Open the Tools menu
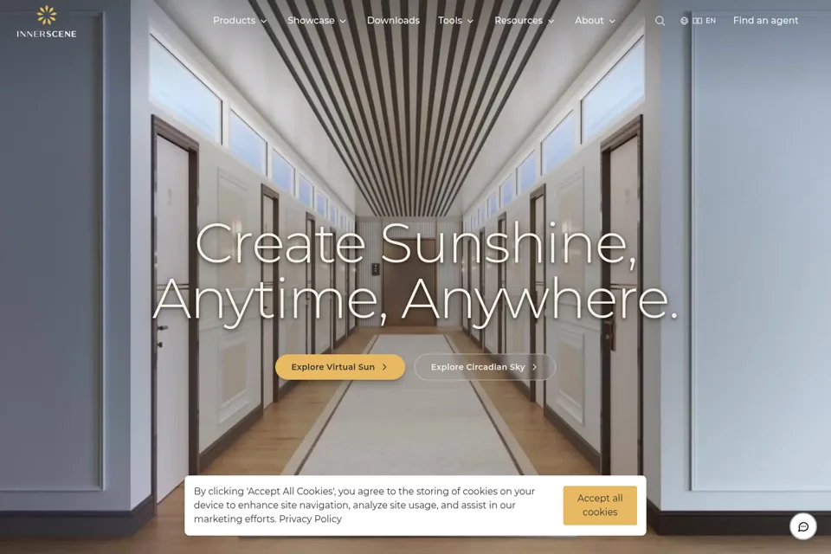Image resolution: width=831 pixels, height=554 pixels. click(x=456, y=21)
